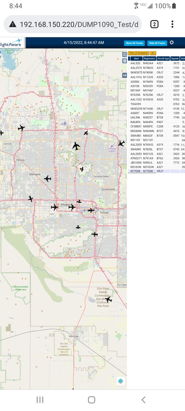Image resolution: width=185 pixels, height=411 pixels.
Task: Open the Filts (0 Enabled) button
Action: pyautogui.click(x=138, y=53)
